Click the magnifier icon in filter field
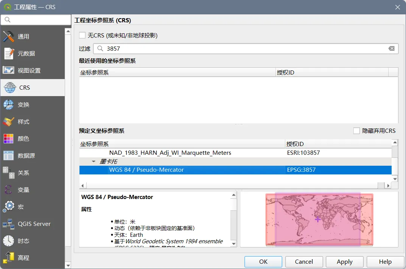406x269 pixels. pyautogui.click(x=100, y=48)
